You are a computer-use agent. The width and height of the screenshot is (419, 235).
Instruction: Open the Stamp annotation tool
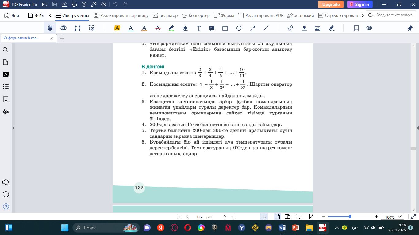[304, 28]
